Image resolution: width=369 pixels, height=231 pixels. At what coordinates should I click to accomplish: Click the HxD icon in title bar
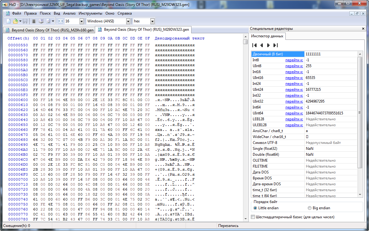click(4, 4)
